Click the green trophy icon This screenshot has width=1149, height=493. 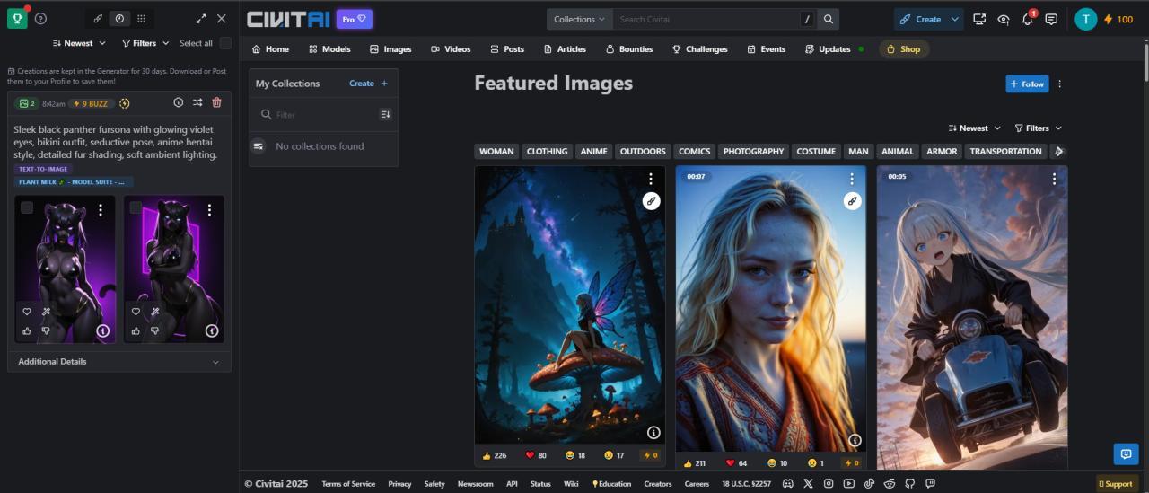tap(17, 18)
